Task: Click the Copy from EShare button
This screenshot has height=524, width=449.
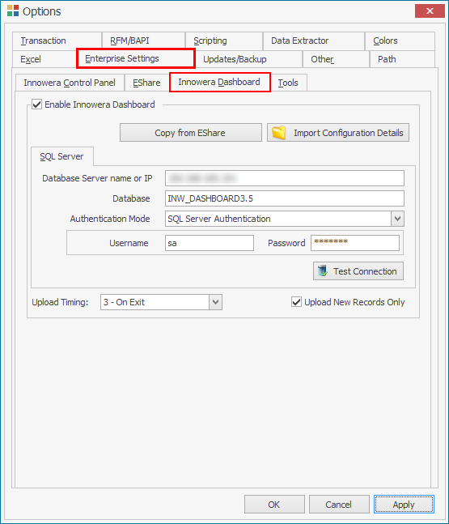Action: (x=191, y=133)
